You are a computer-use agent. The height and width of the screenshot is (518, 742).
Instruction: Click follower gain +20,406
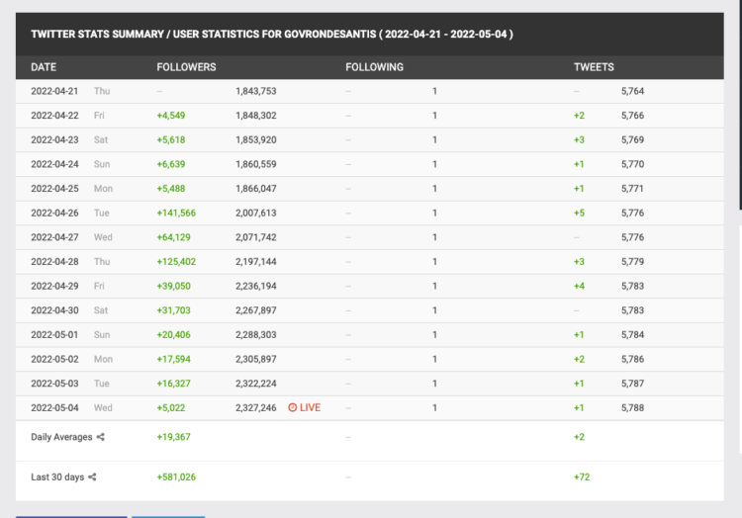coord(174,334)
